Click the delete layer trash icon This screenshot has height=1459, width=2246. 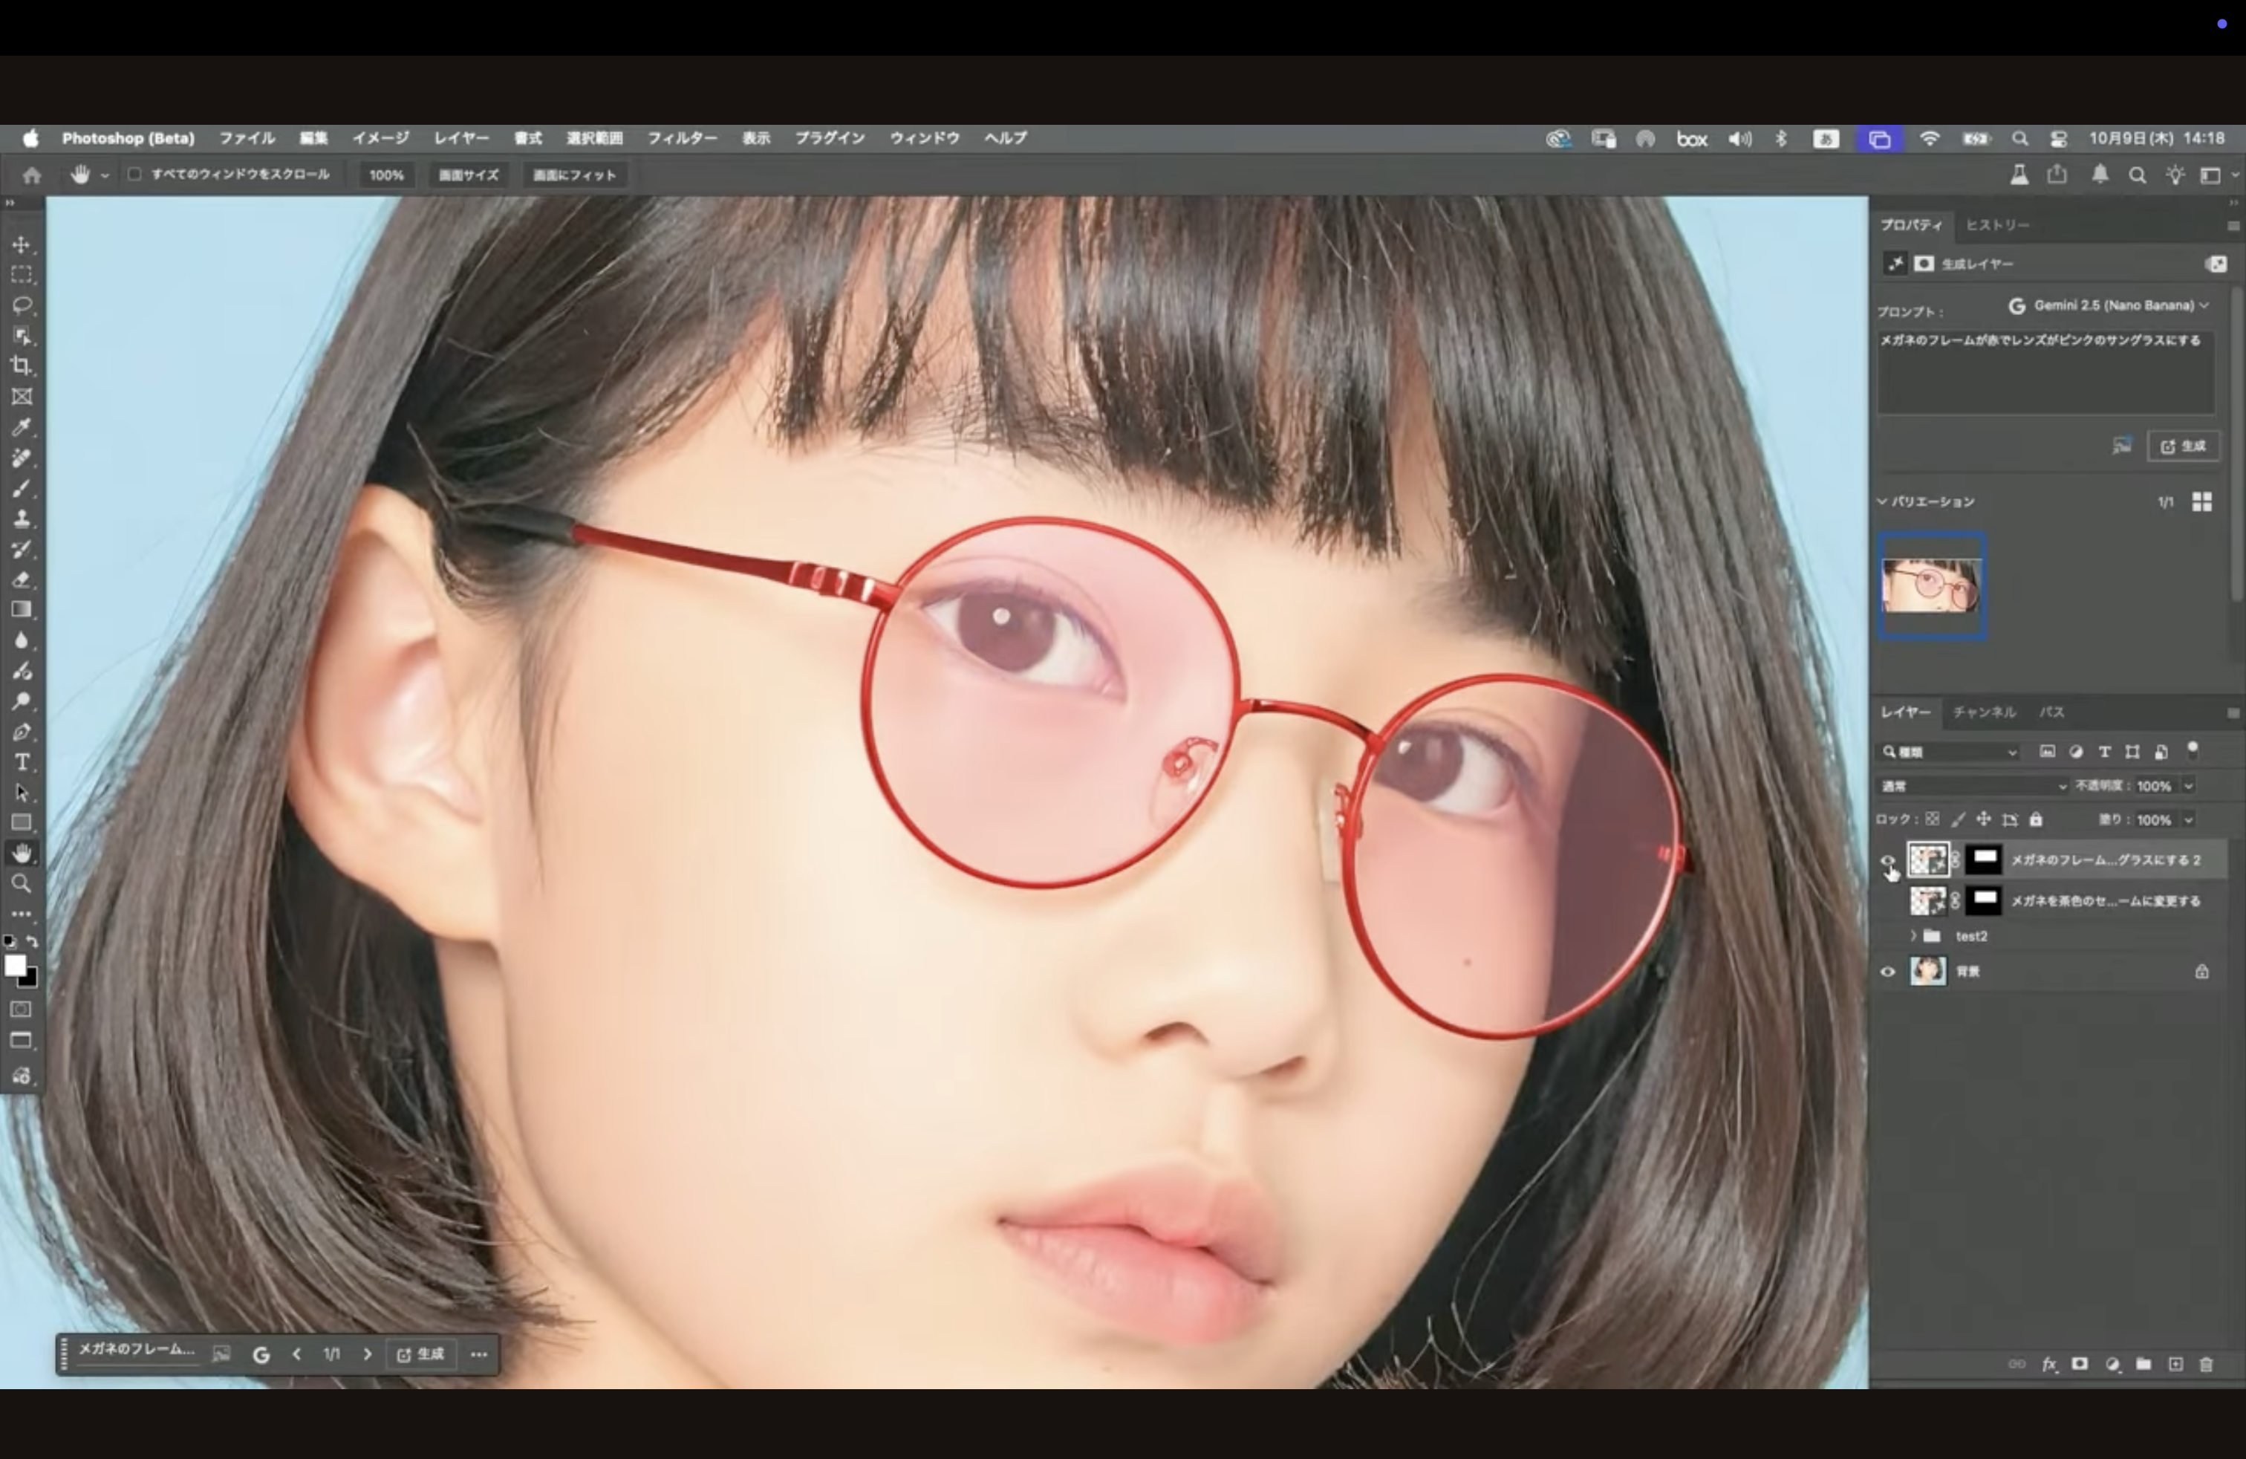click(x=2207, y=1365)
